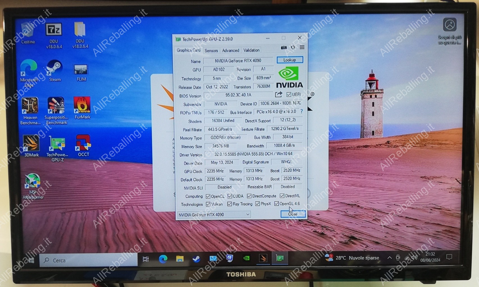This screenshot has width=479, height=287.
Task: Click the BIOS export share icon
Action: pyautogui.click(x=279, y=94)
